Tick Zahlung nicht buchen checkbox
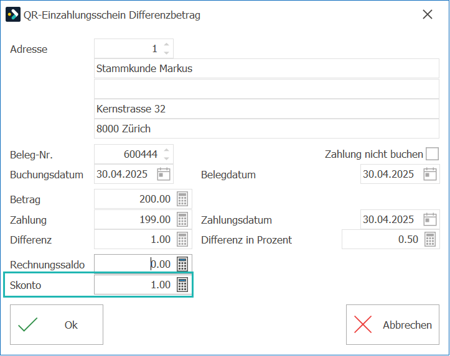 click(x=432, y=154)
